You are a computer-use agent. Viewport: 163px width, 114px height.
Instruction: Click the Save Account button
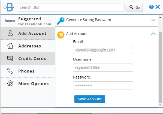90,99
